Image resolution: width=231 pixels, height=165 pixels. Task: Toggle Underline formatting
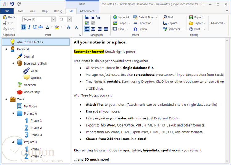(x=35, y=27)
